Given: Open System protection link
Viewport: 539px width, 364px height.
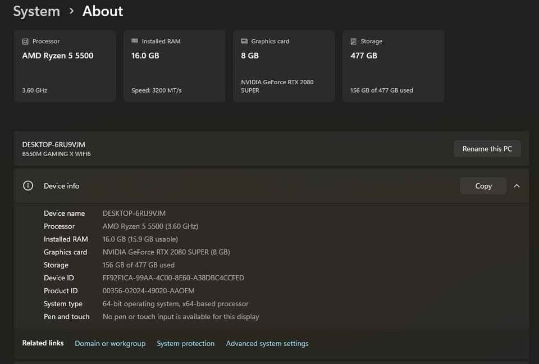Looking at the screenshot, I should coord(186,343).
